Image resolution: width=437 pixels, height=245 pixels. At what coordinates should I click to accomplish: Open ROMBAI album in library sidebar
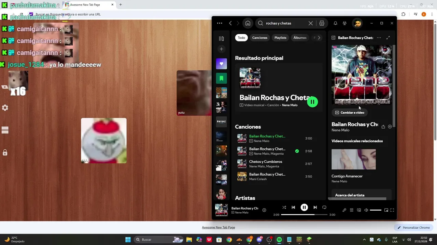click(x=221, y=121)
